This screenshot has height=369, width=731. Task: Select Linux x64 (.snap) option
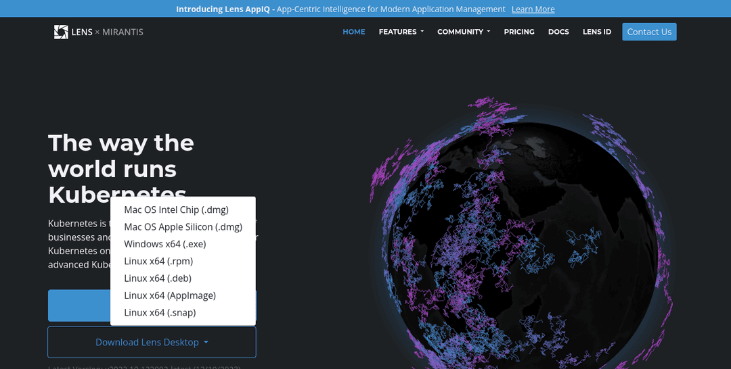pos(160,312)
